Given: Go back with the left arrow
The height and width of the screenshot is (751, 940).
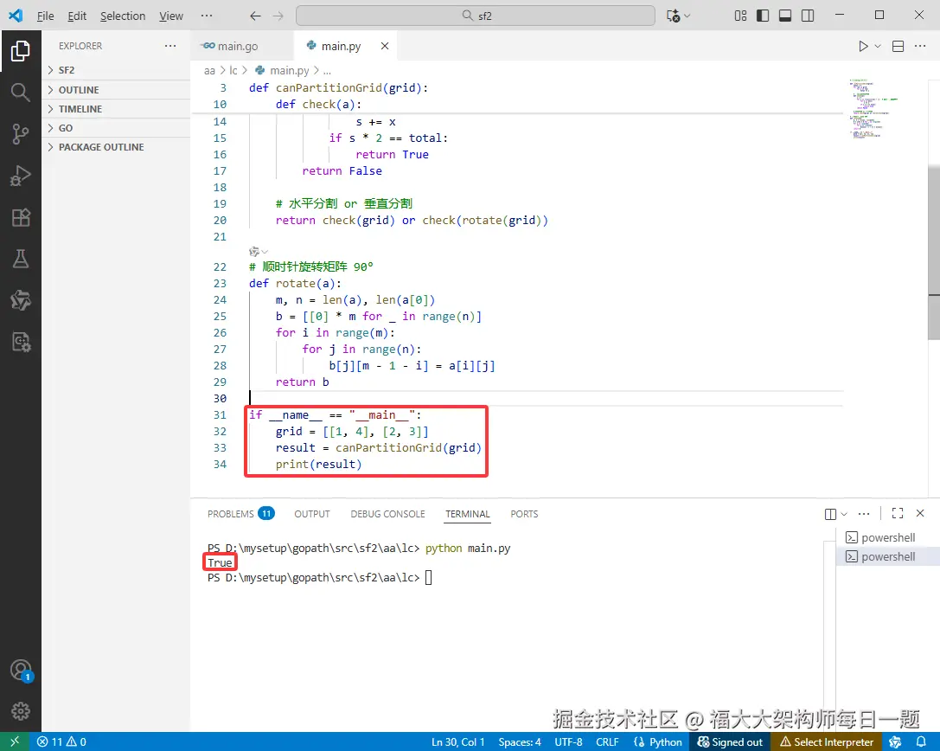Looking at the screenshot, I should click(255, 16).
